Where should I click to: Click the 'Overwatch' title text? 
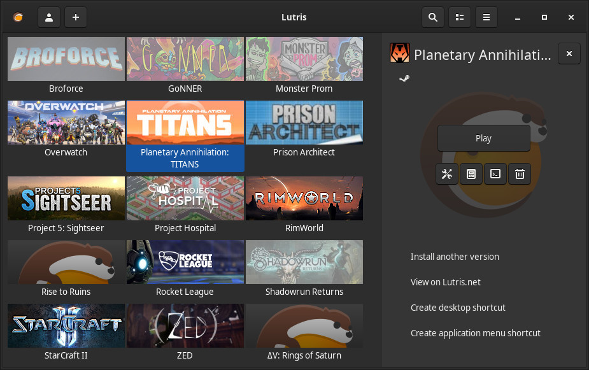[x=66, y=152]
